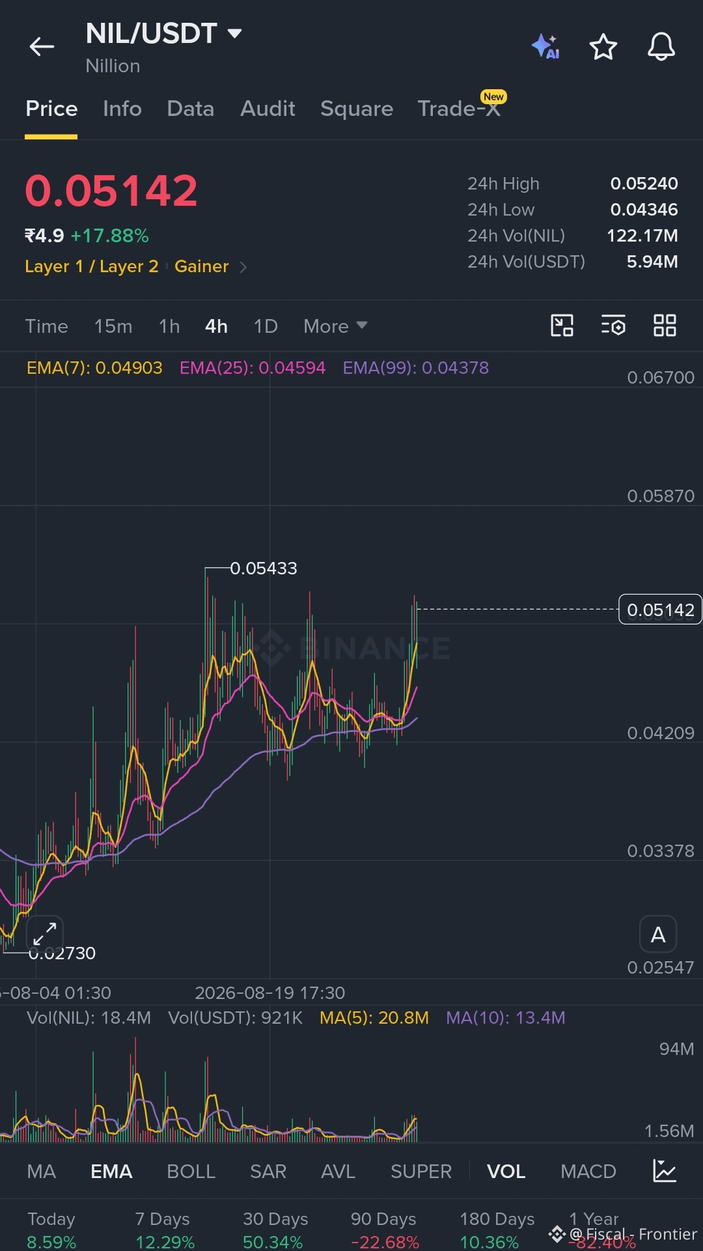Select 1h chart interval
Viewport: 703px width, 1251px height.
(169, 326)
